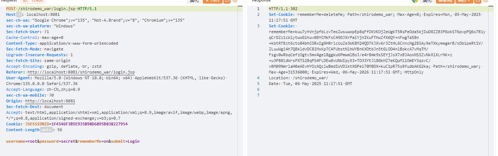498x156 pixels.
Task: Click the sec-ch-ua-mobile header line
Action: 30,95
